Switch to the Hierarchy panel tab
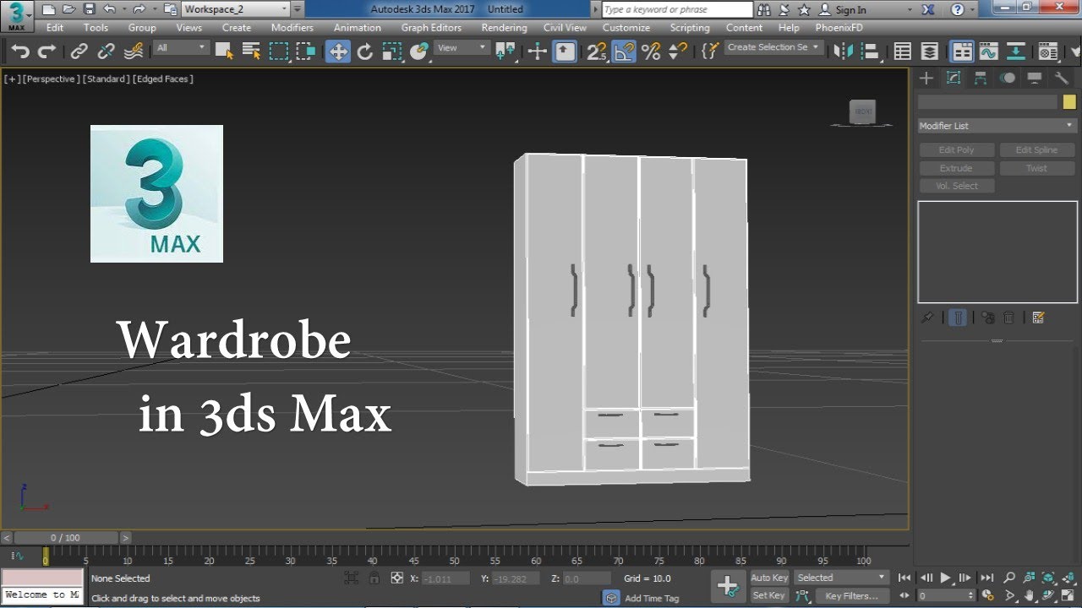Viewport: 1082px width, 608px height. (981, 79)
